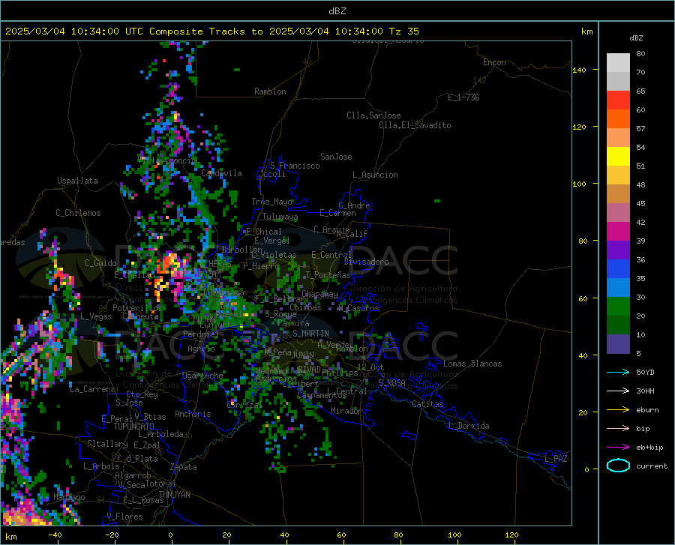Select the 'Mirador' place label
Viewport: 675px width, 545px height.
pyautogui.click(x=346, y=411)
